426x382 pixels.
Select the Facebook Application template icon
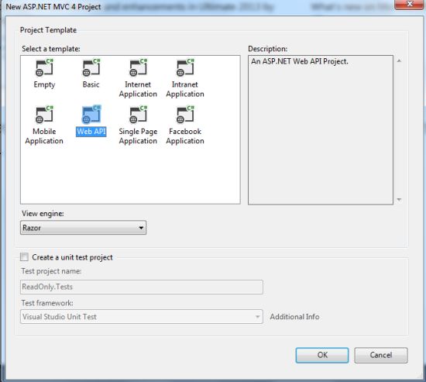click(x=185, y=115)
